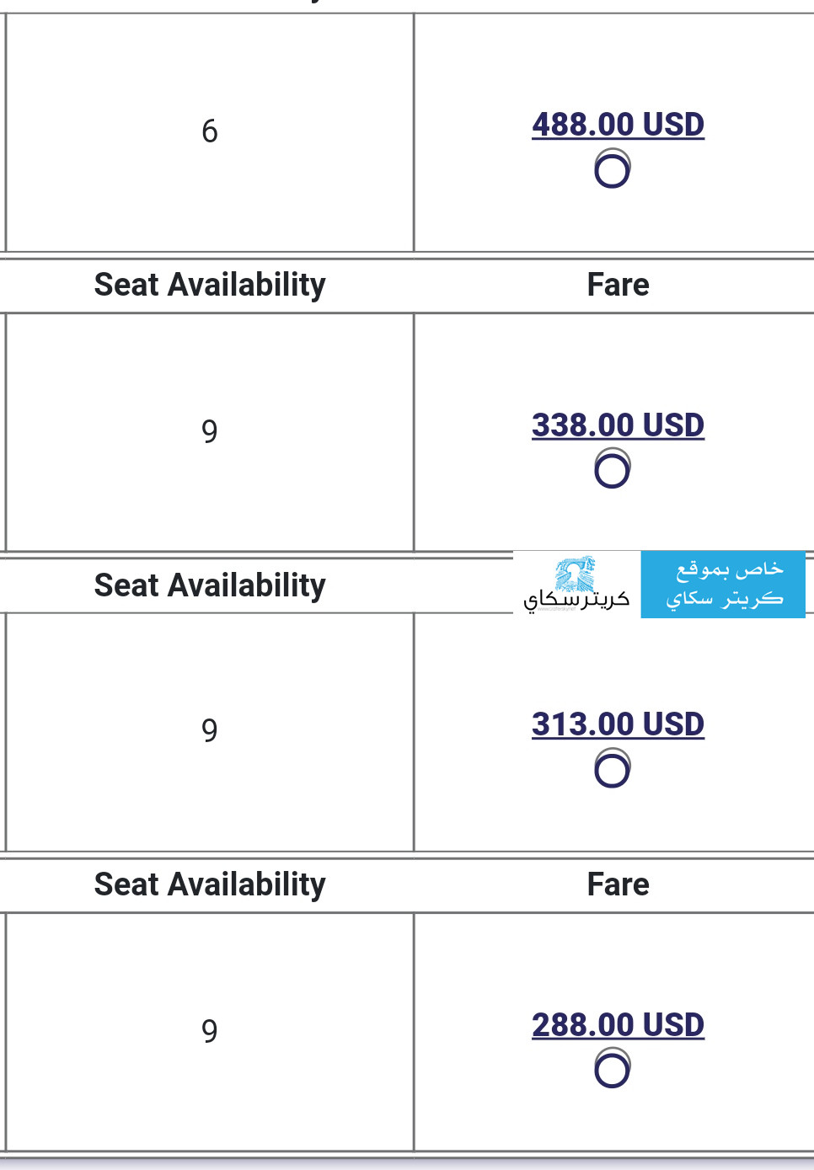Click the blue خاص بموقع كريتر سكاي banner
Image resolution: width=814 pixels, height=1170 pixels.
point(723,585)
